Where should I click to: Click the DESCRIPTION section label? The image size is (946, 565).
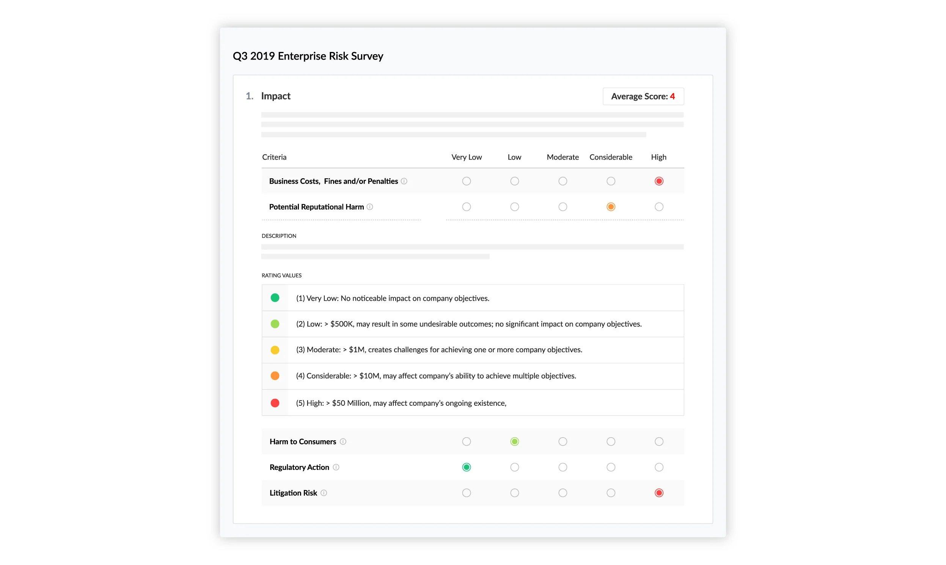(279, 236)
